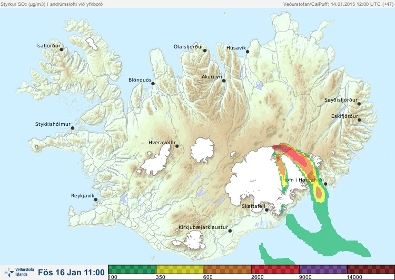Viewport: 395px width, 280px height.
Task: Select the green 100 legend swatch
Action: 132,269
